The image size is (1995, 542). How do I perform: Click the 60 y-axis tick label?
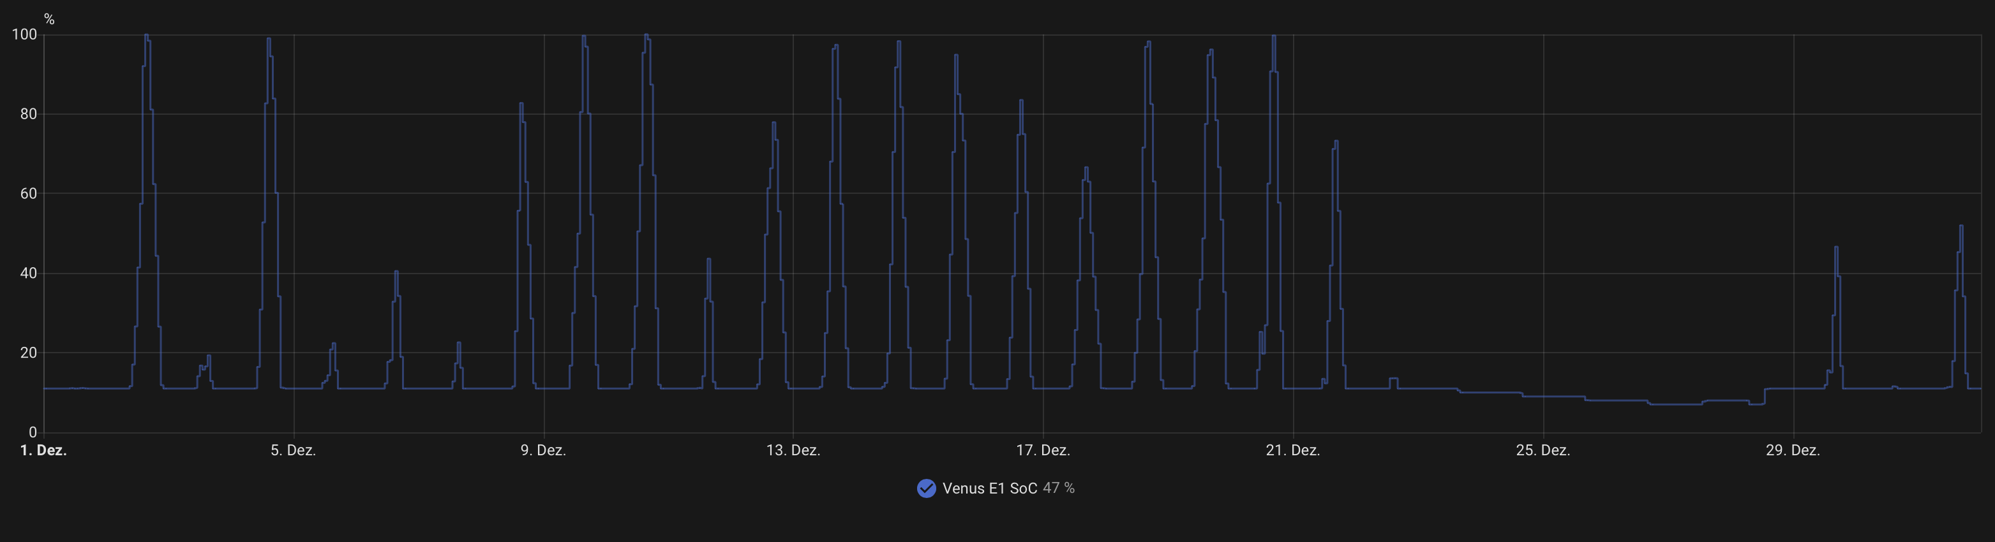[29, 194]
